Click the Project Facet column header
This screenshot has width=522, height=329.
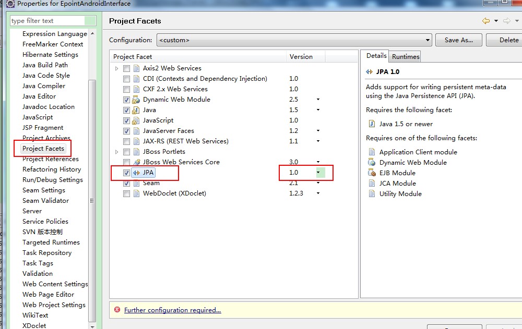point(198,56)
